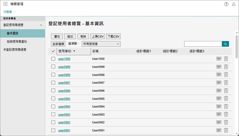Check the box for user0992
This screenshot has width=239, height=136.
pyautogui.click(x=53, y=122)
